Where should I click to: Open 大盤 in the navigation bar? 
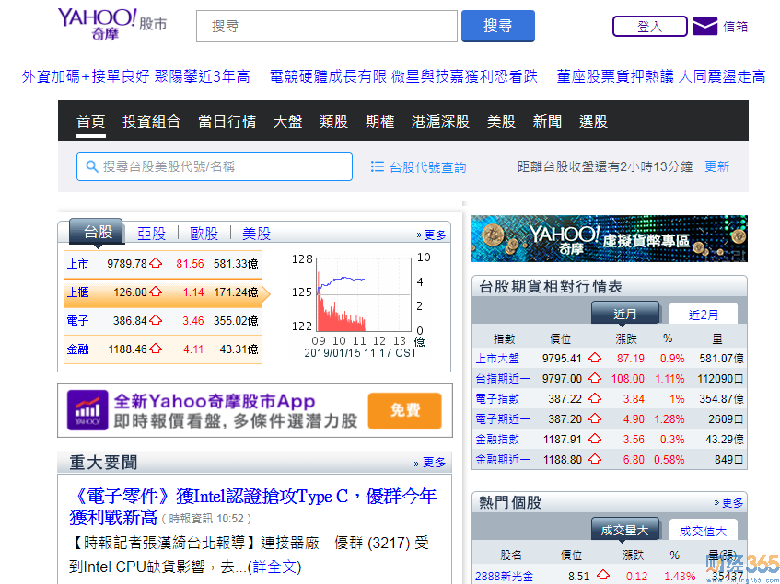coord(288,121)
